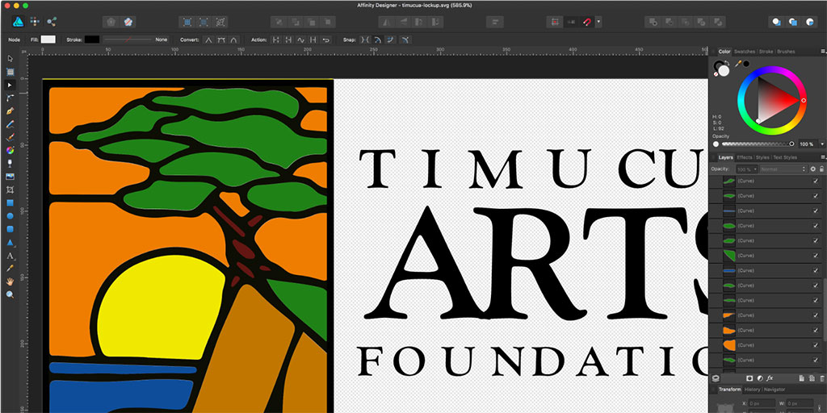Toggle Insert Inside Selection
Viewport: 827px width, 413px height.
(809, 22)
